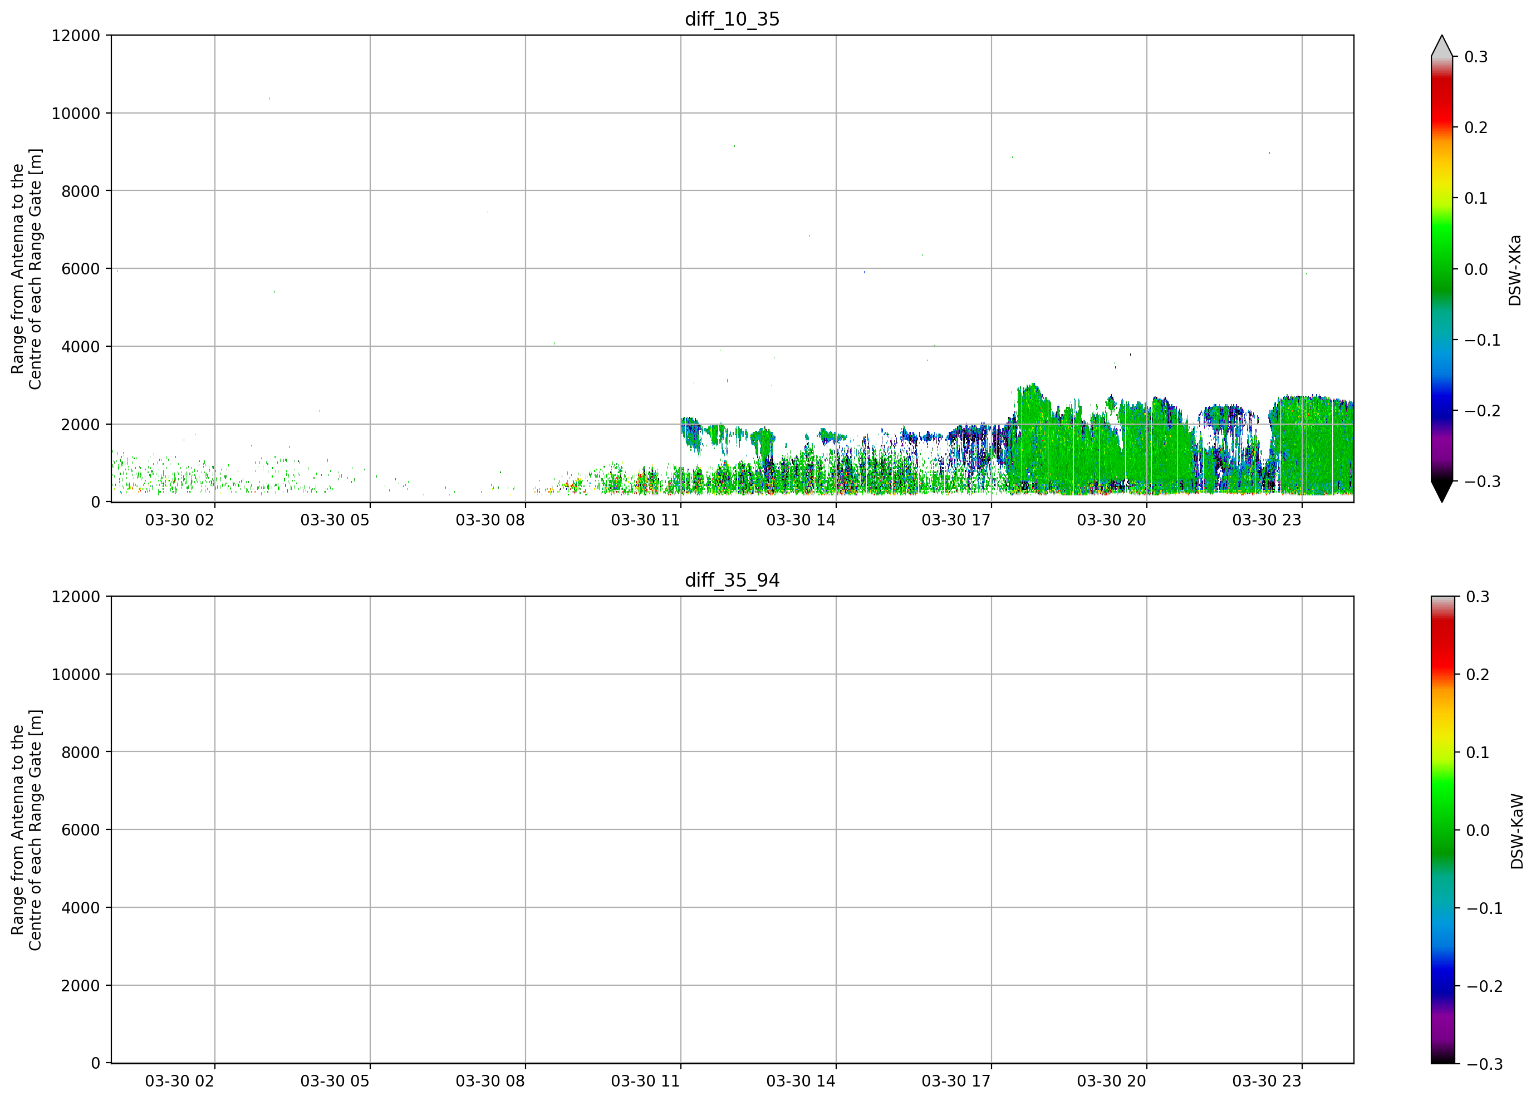1536x1101 pixels.
Task: Click "03-30 08" tick under diff_35_94 plot
Action: point(490,1082)
